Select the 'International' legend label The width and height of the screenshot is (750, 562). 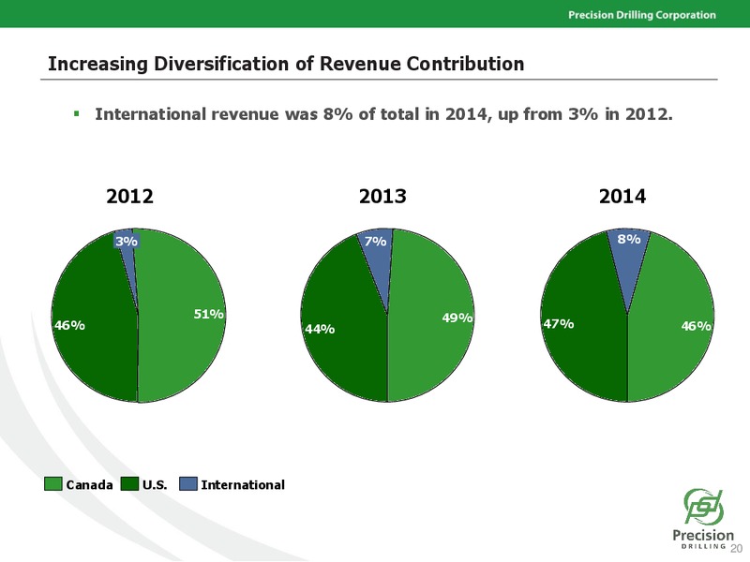point(243,484)
